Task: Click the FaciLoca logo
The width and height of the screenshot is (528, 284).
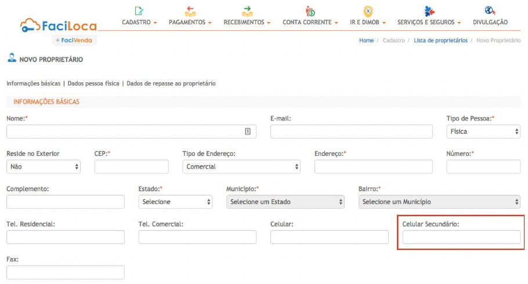Action: point(58,26)
